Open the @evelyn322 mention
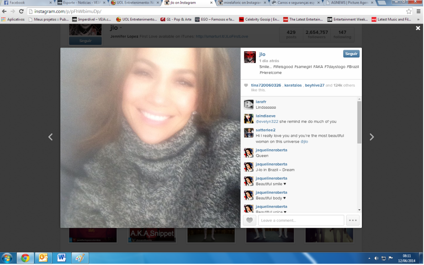 pyautogui.click(x=267, y=122)
